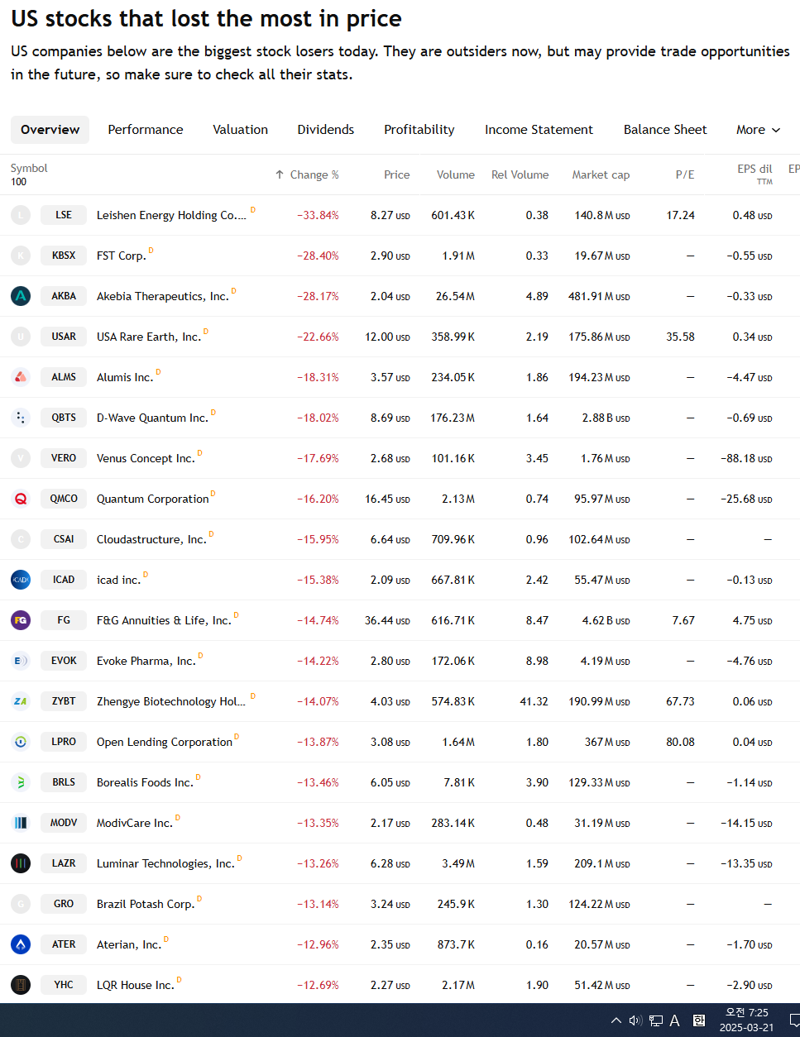800x1037 pixels.
Task: Switch to the Income Statement tab
Action: (x=539, y=130)
